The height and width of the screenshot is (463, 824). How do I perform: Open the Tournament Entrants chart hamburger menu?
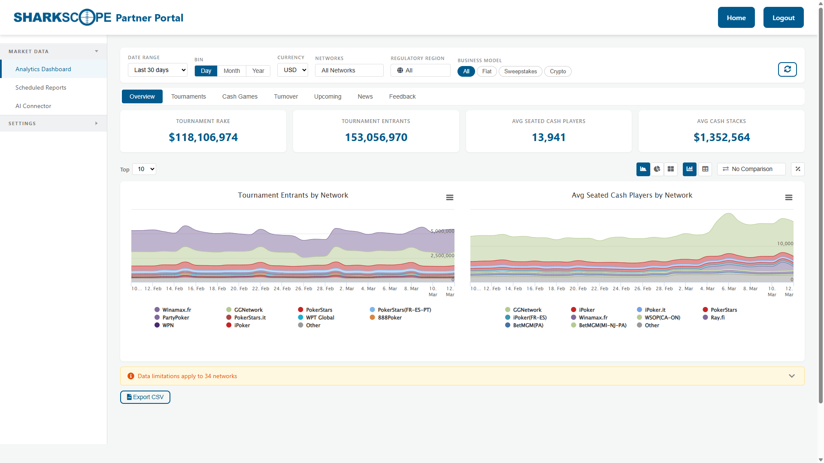click(x=449, y=198)
